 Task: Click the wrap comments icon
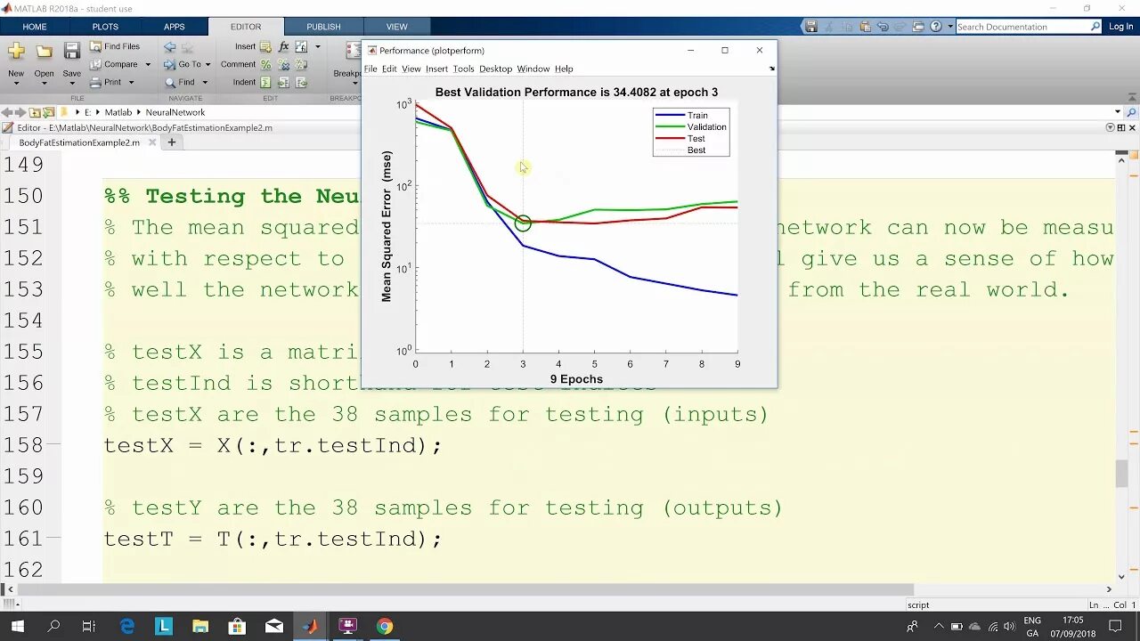click(302, 64)
